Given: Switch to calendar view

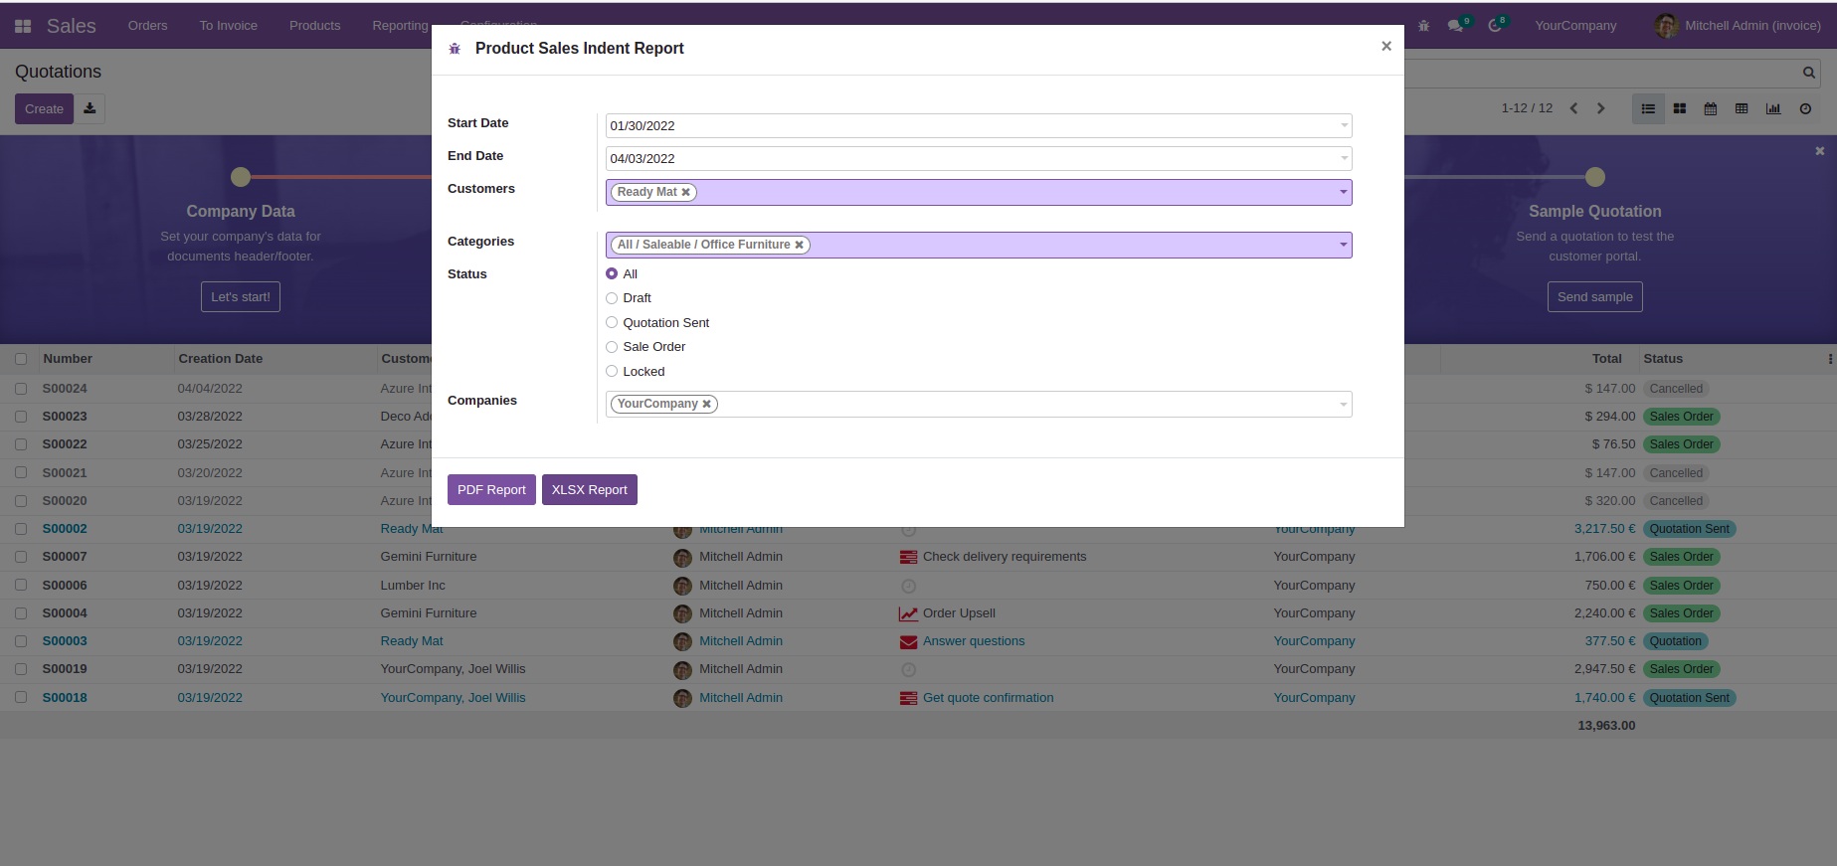Looking at the screenshot, I should tap(1711, 109).
